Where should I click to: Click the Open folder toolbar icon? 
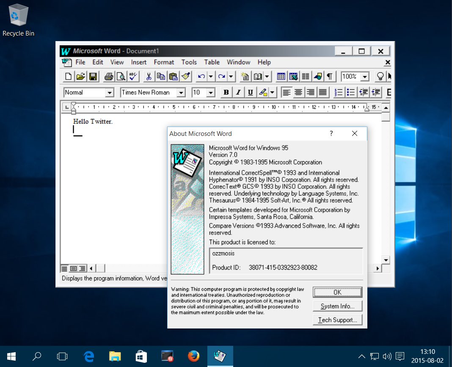pos(80,76)
